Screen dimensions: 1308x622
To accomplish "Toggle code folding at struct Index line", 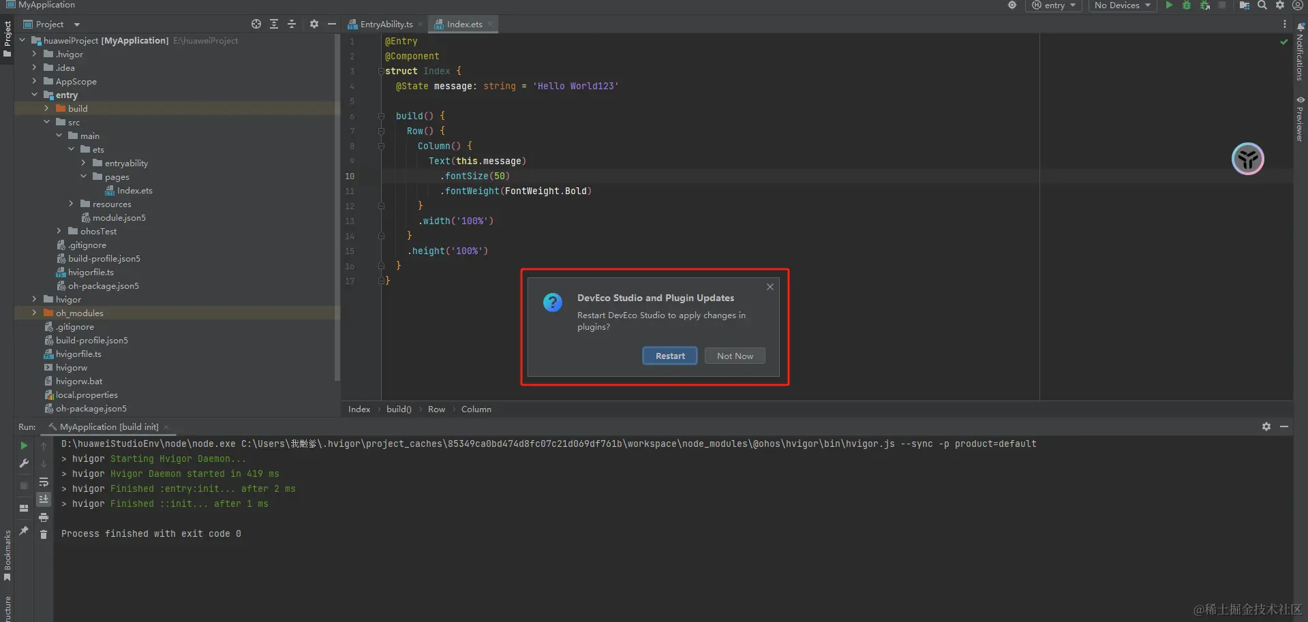I will point(381,71).
